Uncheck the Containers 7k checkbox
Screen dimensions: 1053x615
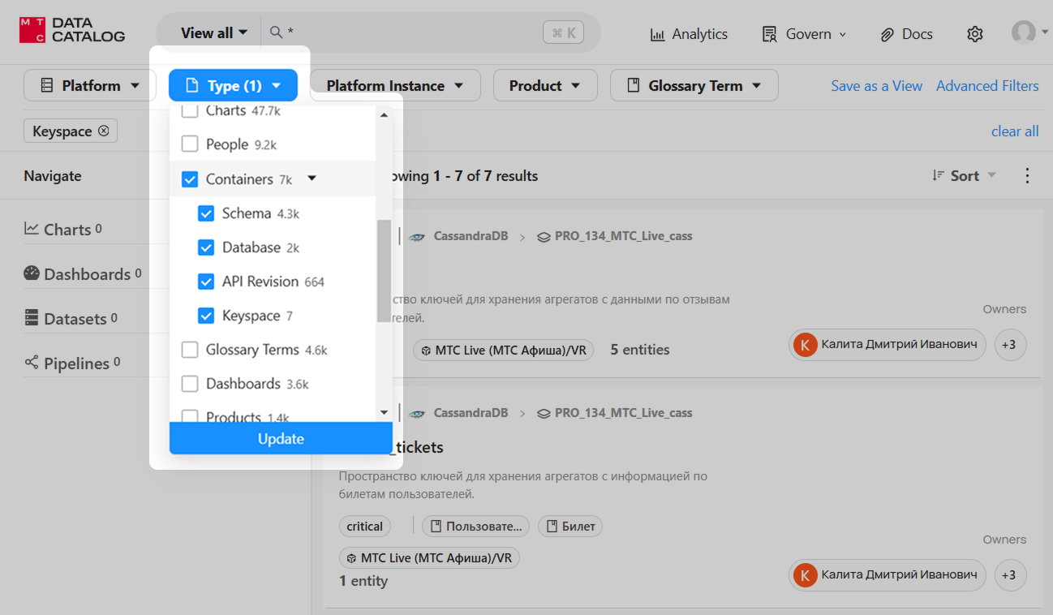[x=190, y=179]
